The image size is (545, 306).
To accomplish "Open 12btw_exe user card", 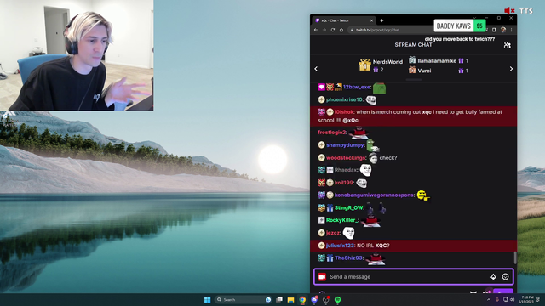I will tap(357, 87).
